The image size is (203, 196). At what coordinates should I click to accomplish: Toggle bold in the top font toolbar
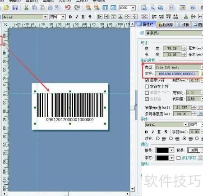[x=70, y=17]
